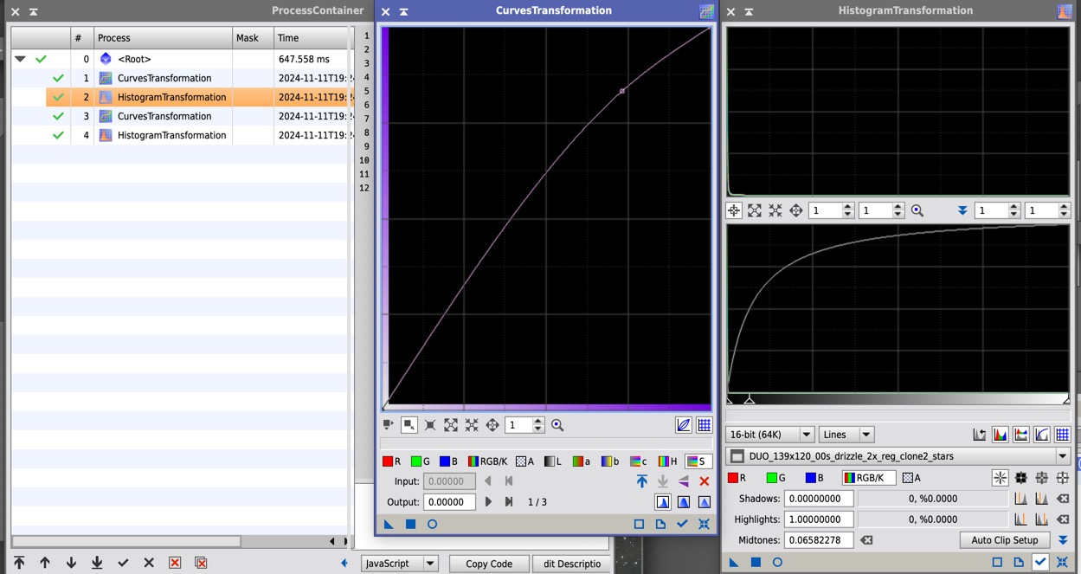Apply CurvesTransformation with the blue square icon
The width and height of the screenshot is (1081, 574).
[411, 524]
